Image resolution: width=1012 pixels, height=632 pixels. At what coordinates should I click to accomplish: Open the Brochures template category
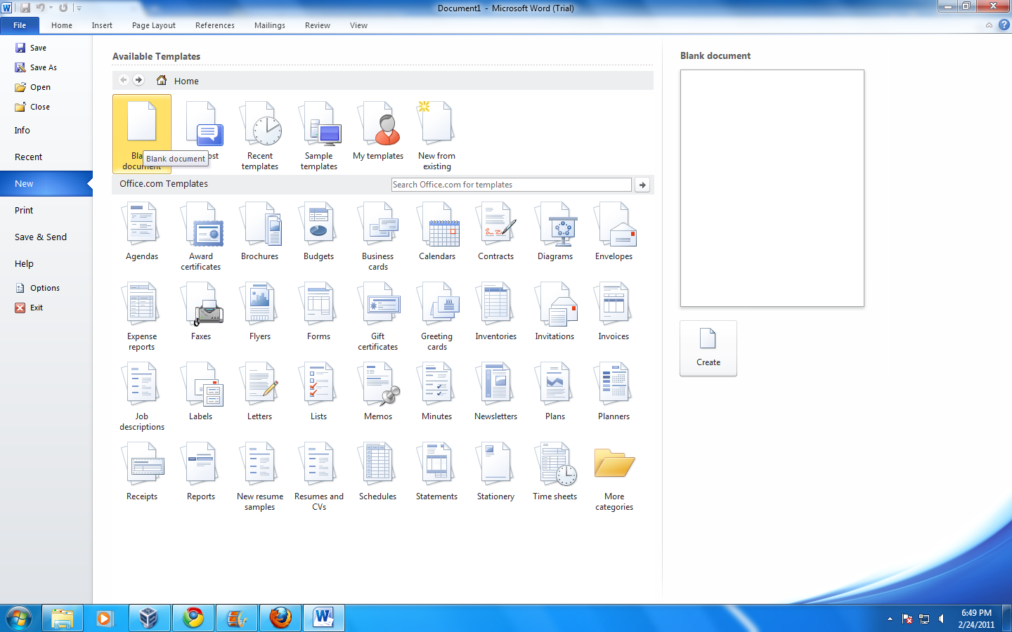[260, 231]
